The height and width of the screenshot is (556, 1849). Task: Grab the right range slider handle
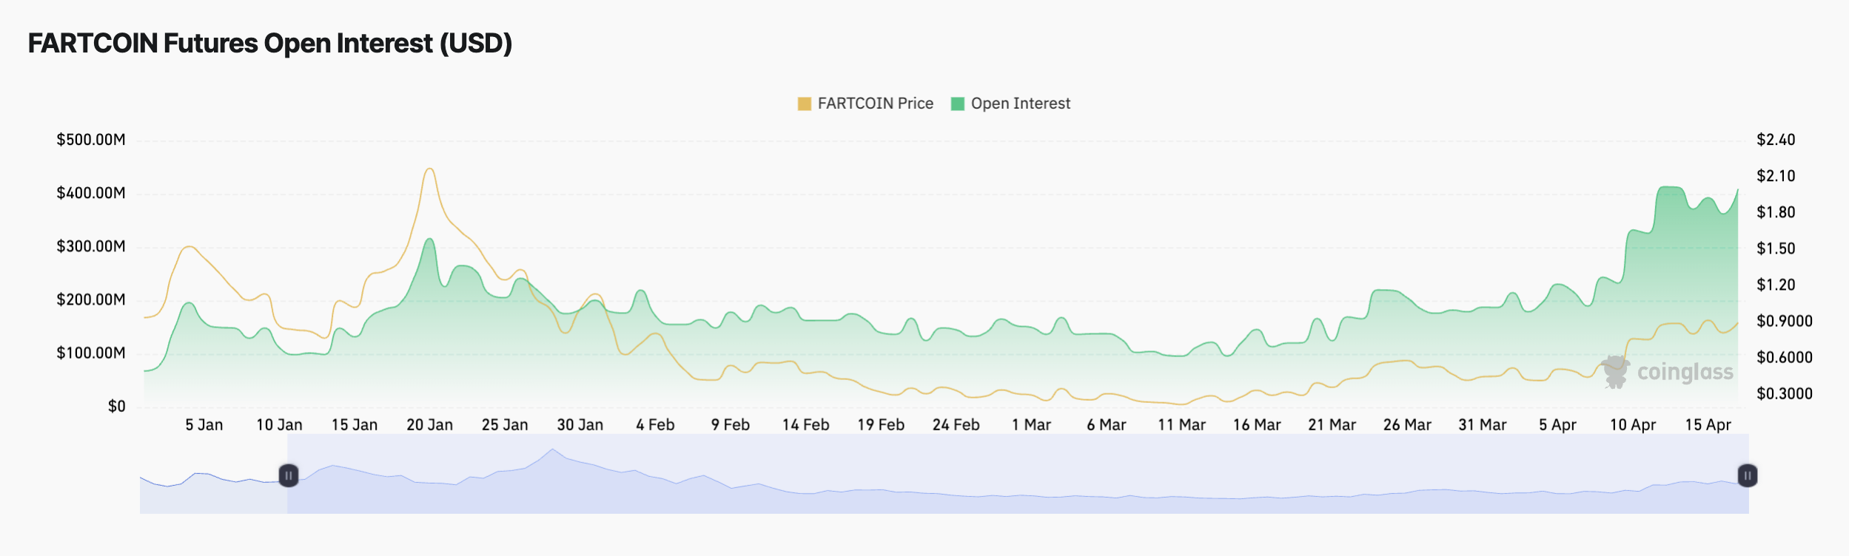pyautogui.click(x=1747, y=475)
